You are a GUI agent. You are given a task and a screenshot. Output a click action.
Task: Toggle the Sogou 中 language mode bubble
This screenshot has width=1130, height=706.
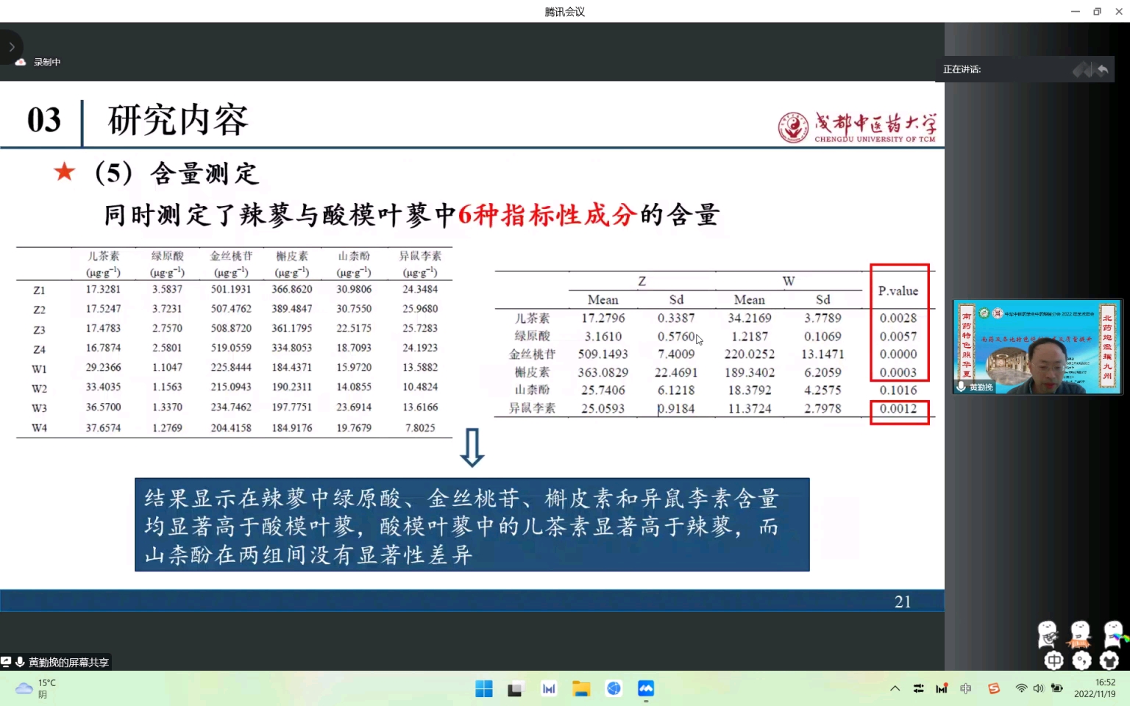point(1053,660)
